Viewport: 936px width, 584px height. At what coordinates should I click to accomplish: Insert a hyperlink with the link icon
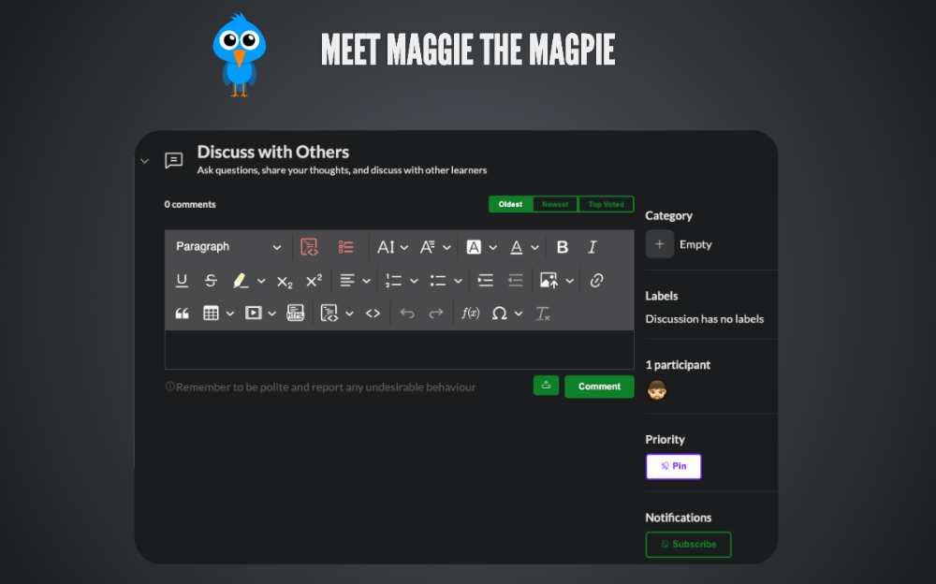[596, 281]
